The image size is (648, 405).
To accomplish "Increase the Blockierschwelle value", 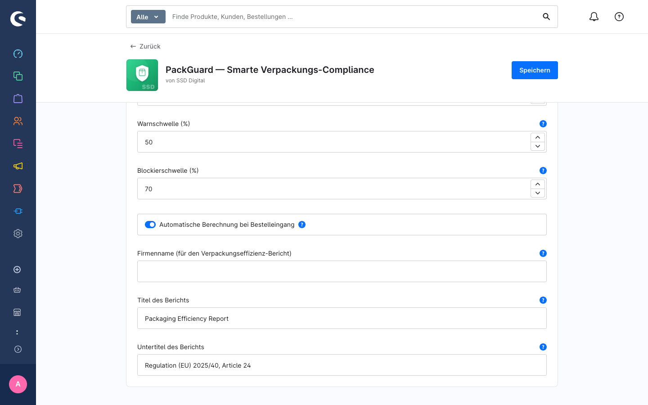I will [538, 184].
